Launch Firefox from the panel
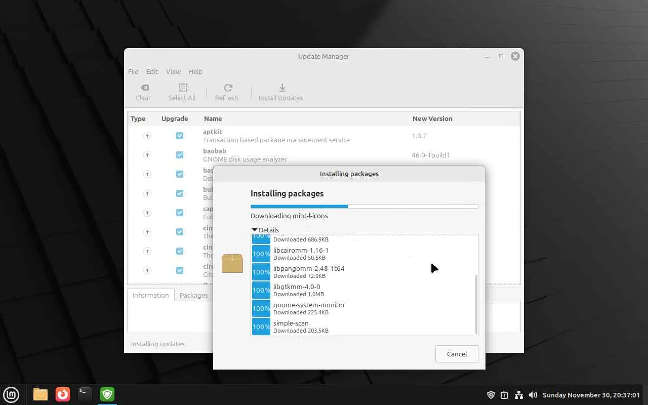The width and height of the screenshot is (648, 405). click(63, 394)
